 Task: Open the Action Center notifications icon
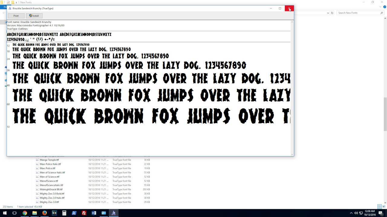[x=381, y=213]
